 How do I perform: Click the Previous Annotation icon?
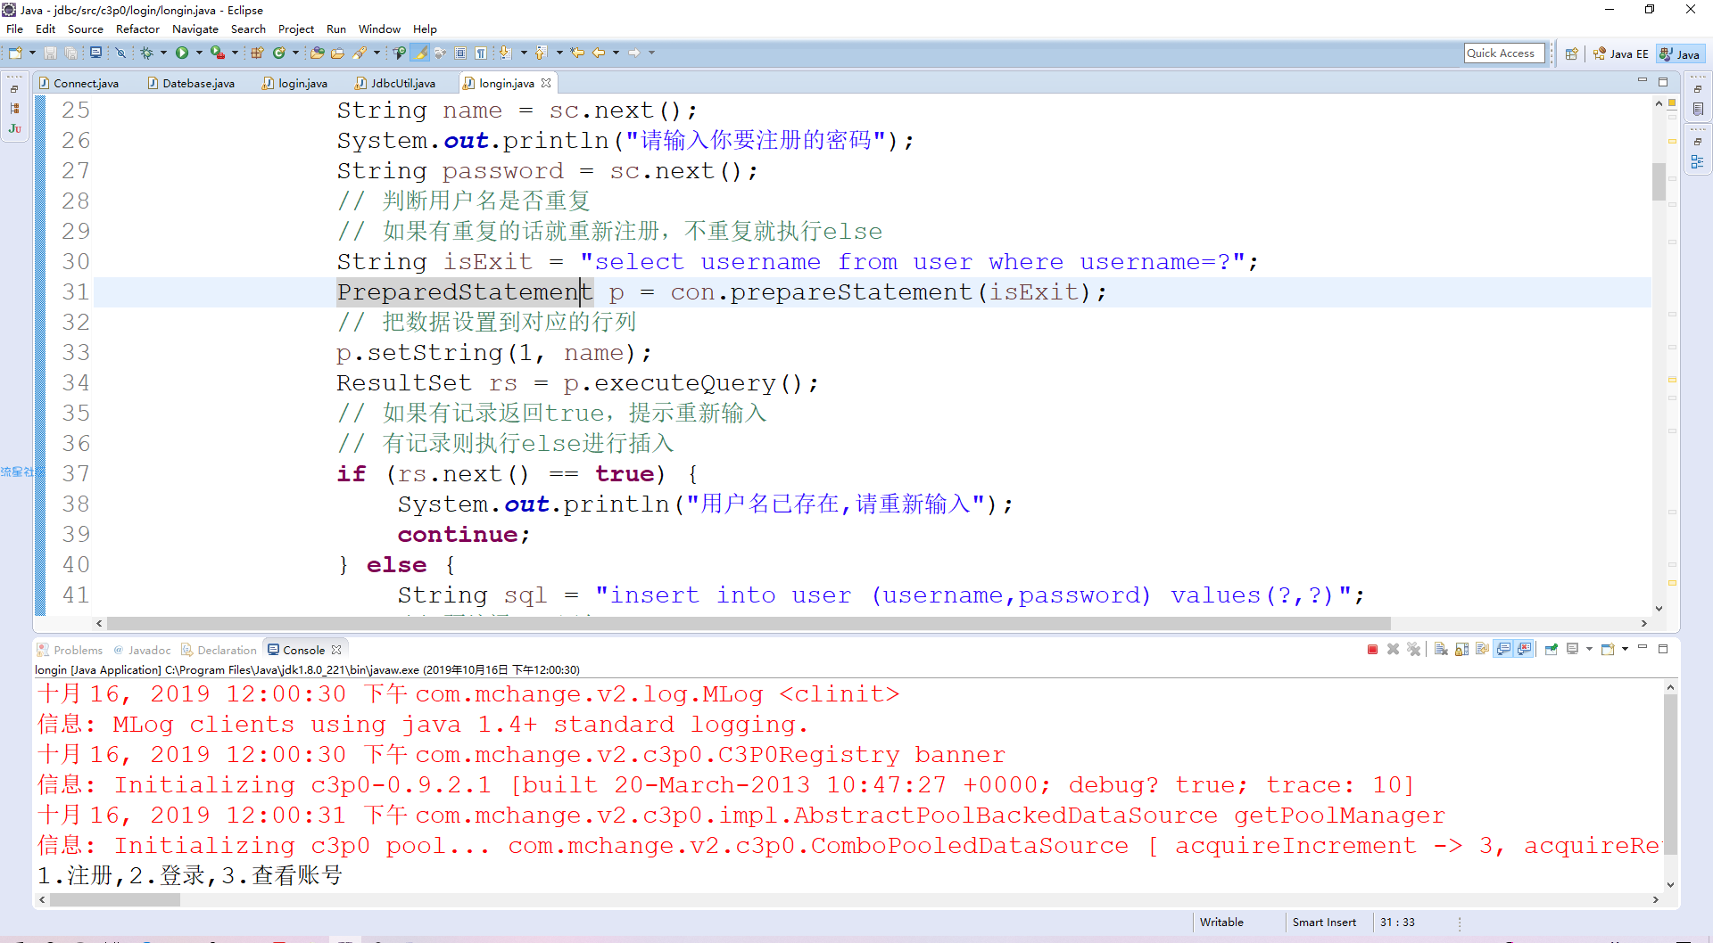tap(541, 53)
